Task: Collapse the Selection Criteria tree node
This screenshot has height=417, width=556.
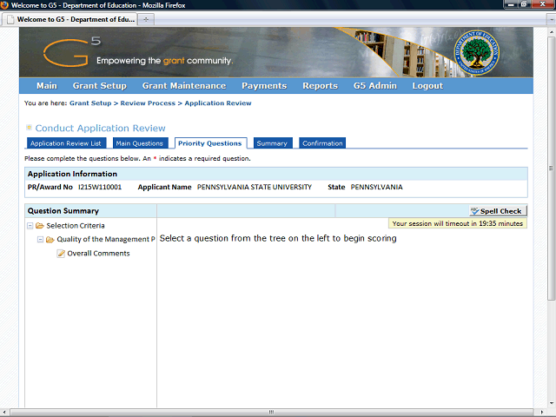Action: point(30,226)
